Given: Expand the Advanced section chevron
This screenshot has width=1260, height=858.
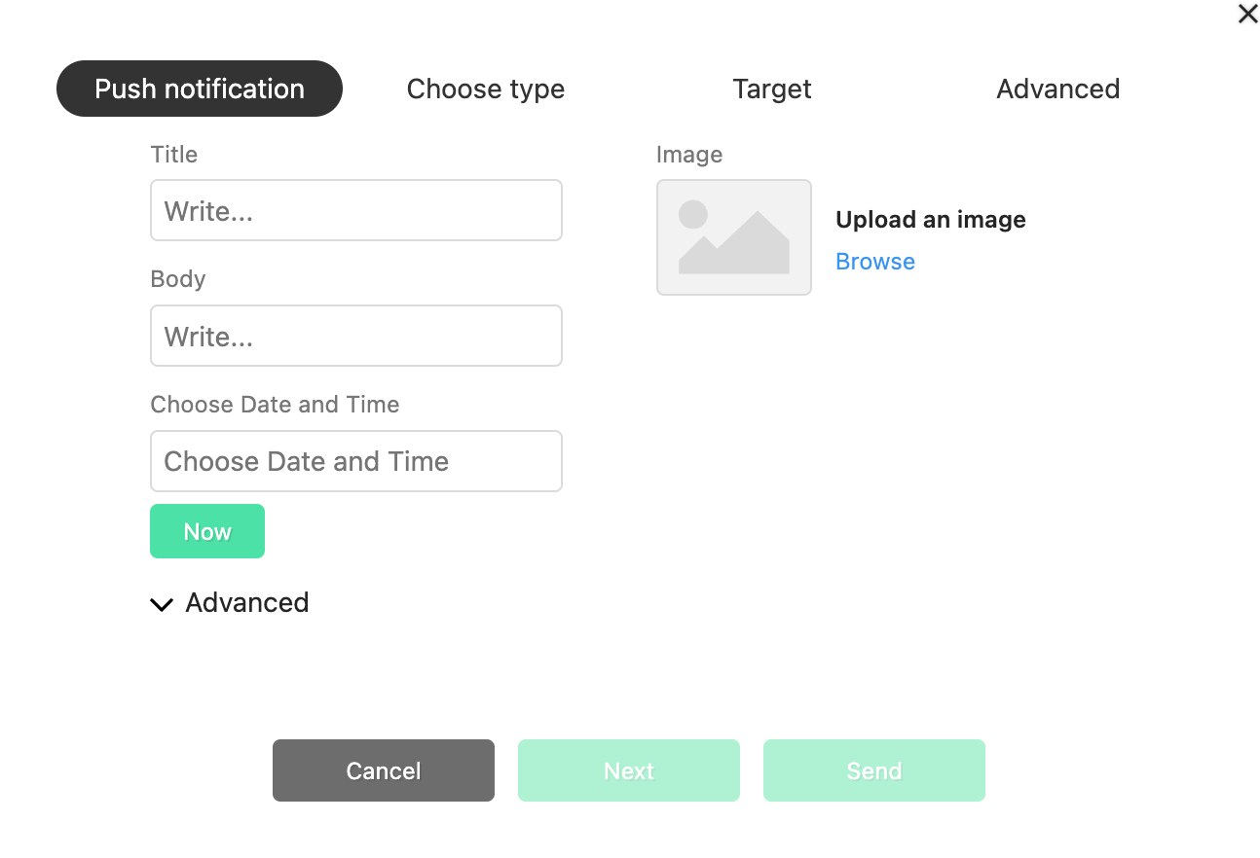Looking at the screenshot, I should pos(161,604).
